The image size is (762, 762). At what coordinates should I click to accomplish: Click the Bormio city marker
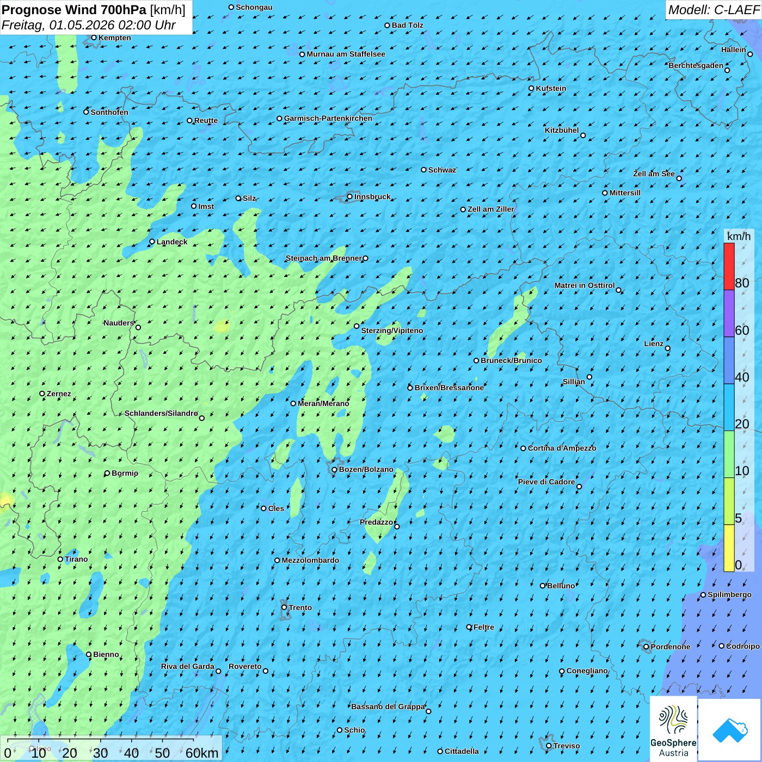(x=107, y=473)
